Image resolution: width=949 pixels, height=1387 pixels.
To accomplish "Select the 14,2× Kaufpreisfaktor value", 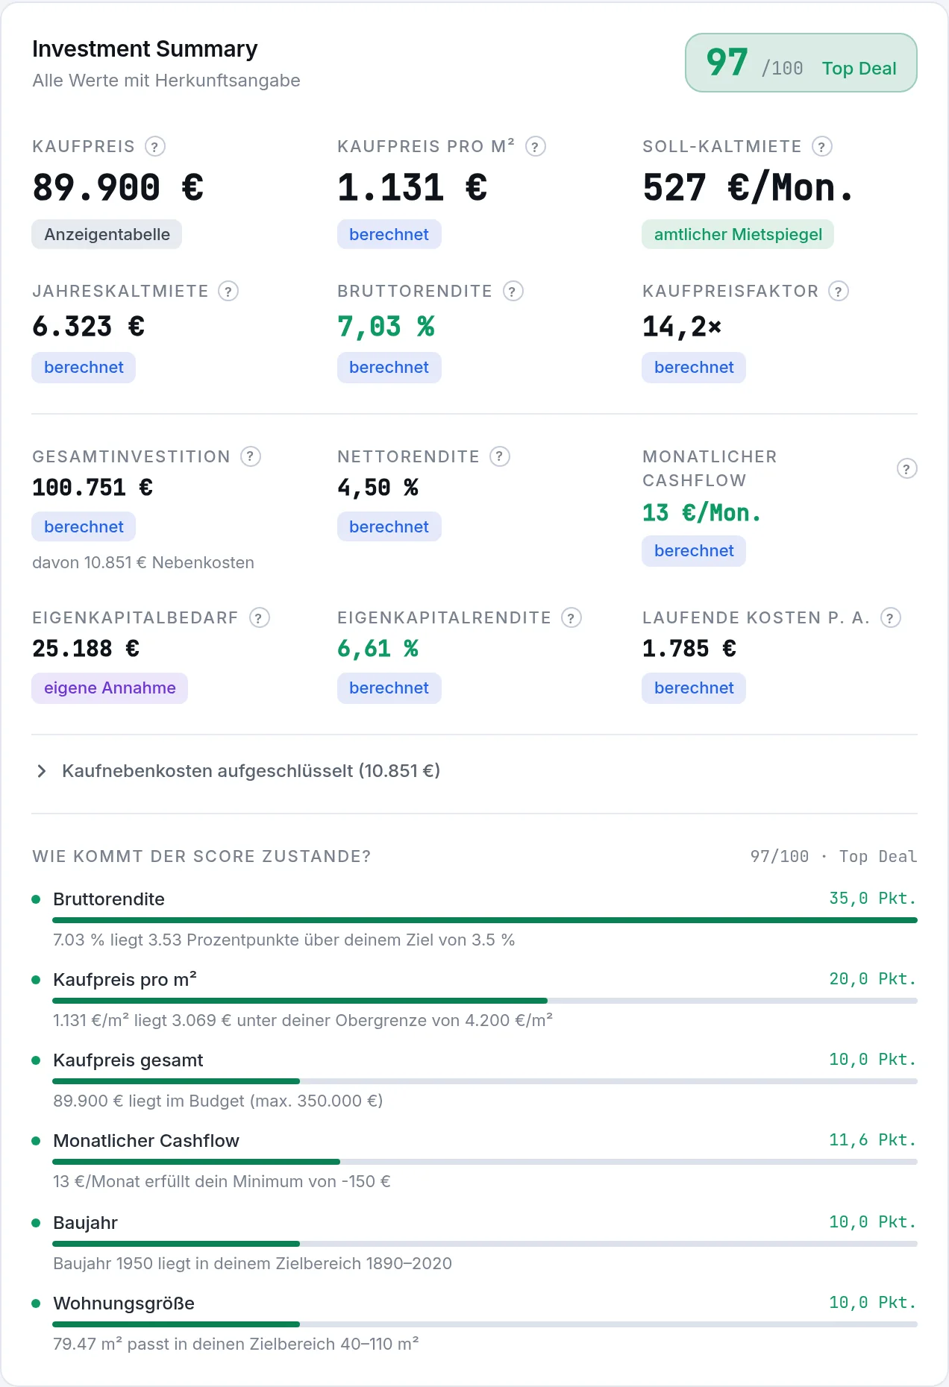I will click(x=682, y=327).
